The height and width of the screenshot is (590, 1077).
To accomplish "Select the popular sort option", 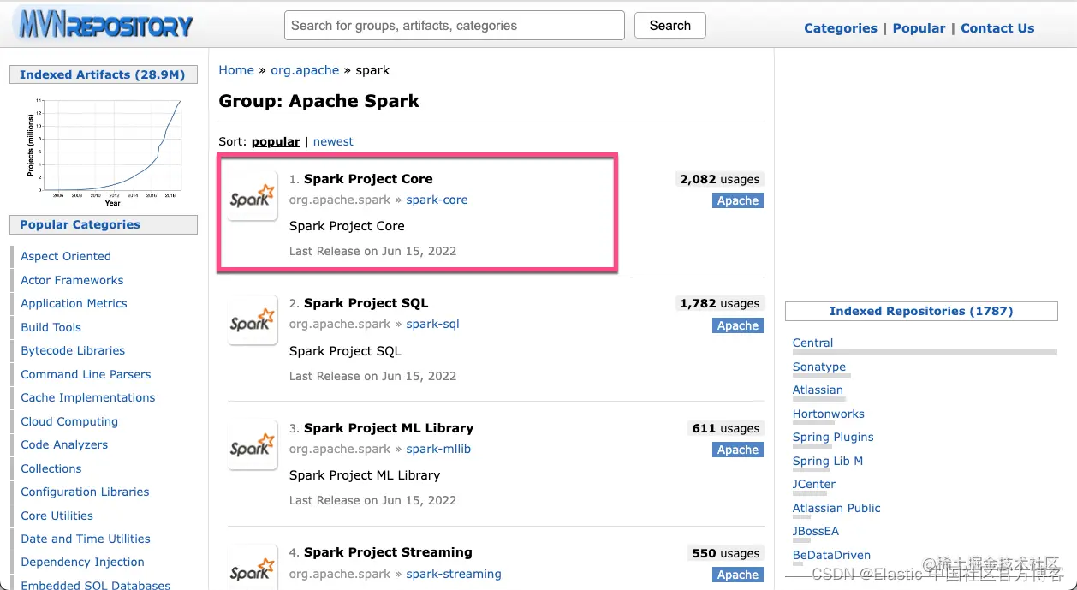I will pyautogui.click(x=276, y=141).
